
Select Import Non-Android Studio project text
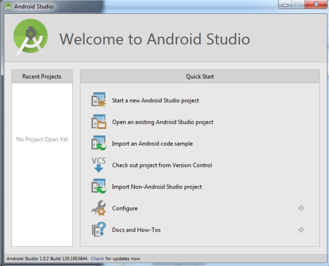click(x=157, y=187)
